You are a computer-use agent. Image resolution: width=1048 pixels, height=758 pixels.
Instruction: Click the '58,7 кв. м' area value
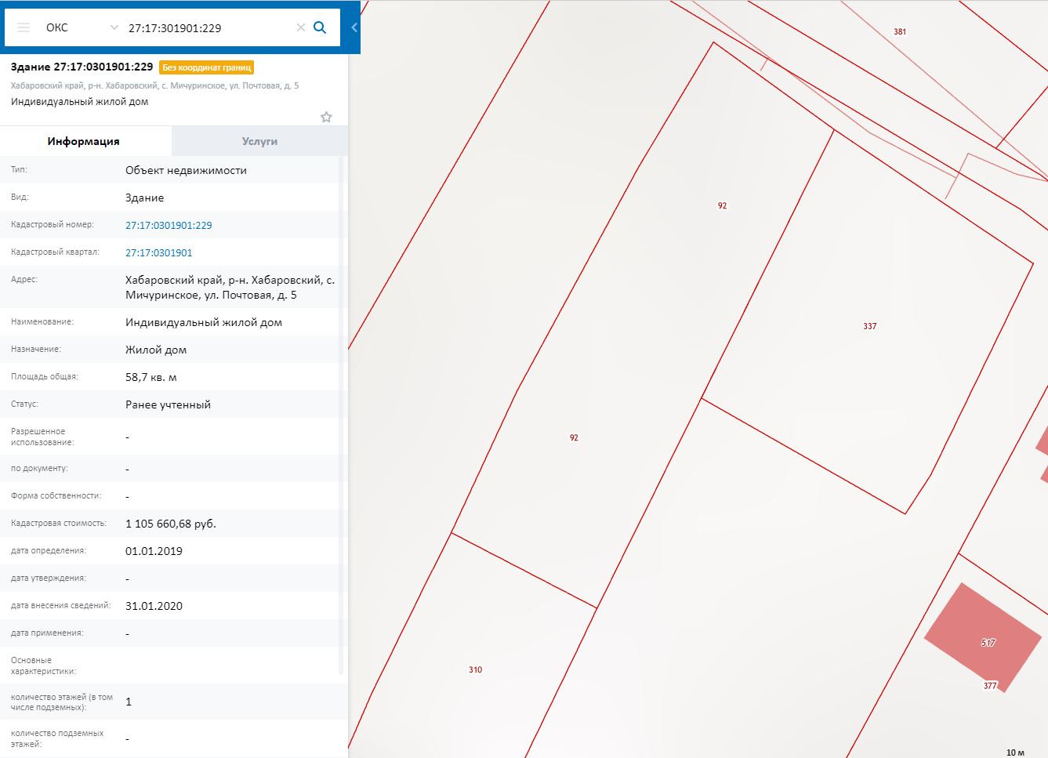click(x=151, y=377)
